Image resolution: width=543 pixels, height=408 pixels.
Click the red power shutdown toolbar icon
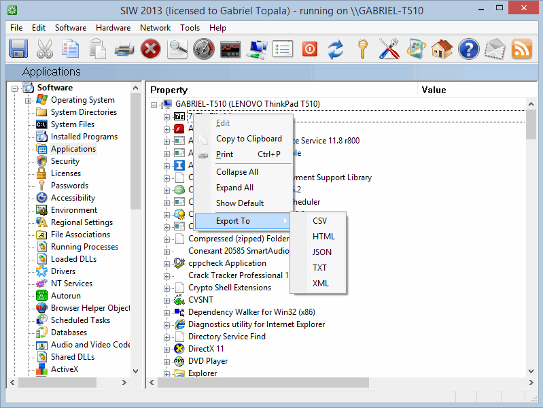click(310, 49)
